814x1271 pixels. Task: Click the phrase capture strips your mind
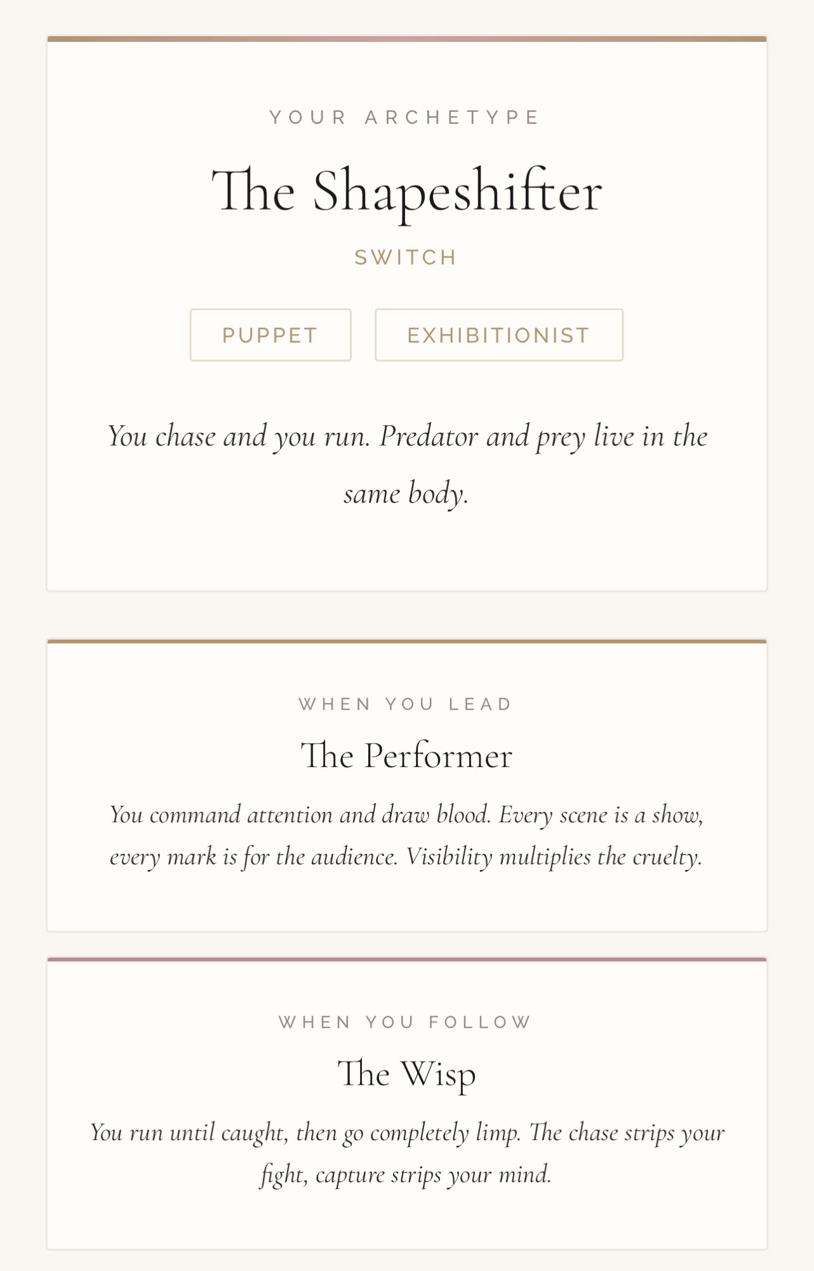(x=433, y=1175)
